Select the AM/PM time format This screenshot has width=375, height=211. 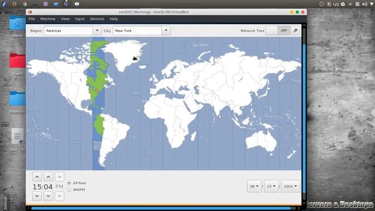[76, 190]
